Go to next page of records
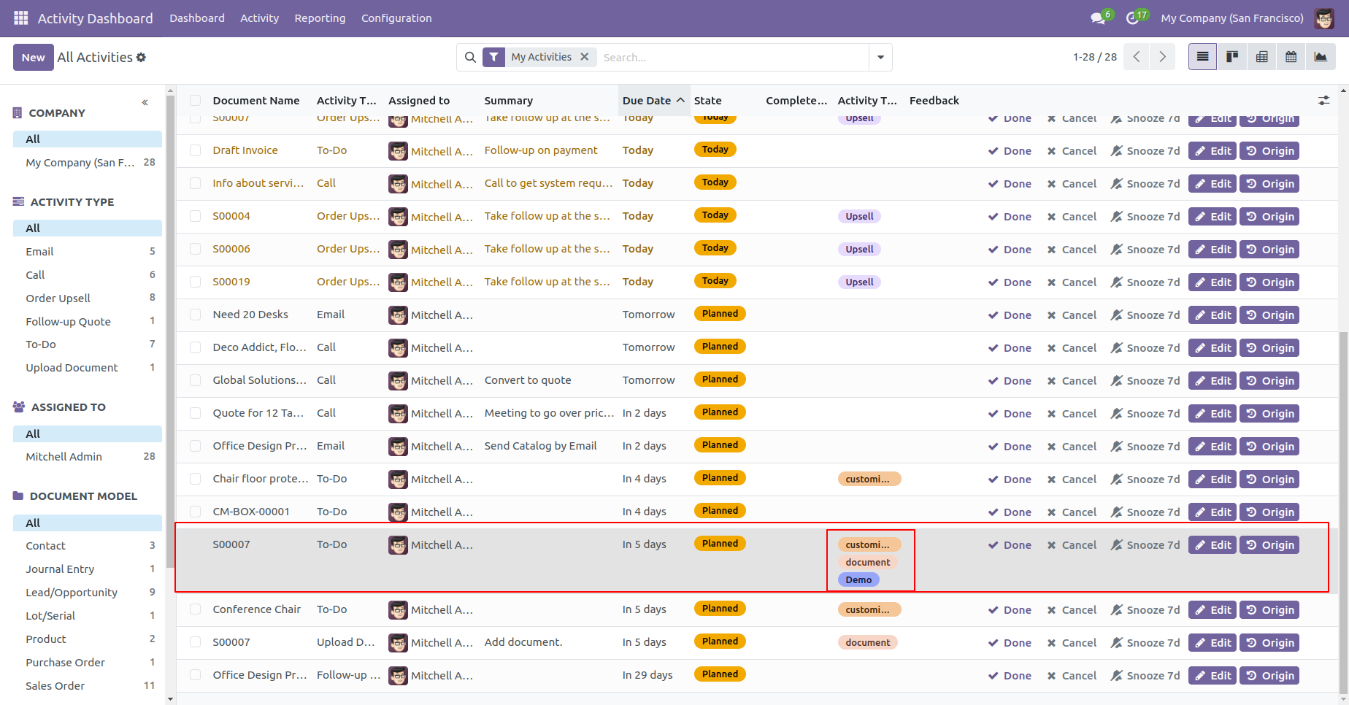The height and width of the screenshot is (705, 1349). point(1162,57)
